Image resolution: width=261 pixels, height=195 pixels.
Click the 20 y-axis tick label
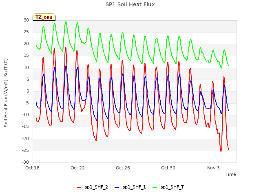[26, 44]
